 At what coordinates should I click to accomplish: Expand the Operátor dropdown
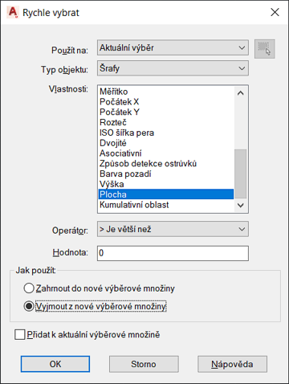pyautogui.click(x=173, y=229)
